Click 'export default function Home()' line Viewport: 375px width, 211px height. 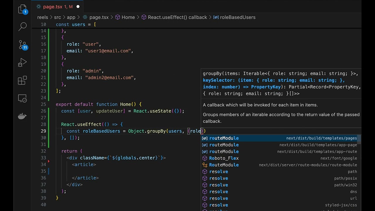coord(99,104)
